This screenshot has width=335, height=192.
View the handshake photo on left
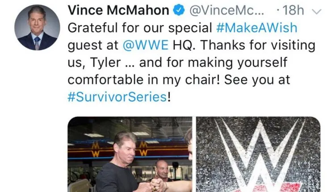(x=130, y=154)
